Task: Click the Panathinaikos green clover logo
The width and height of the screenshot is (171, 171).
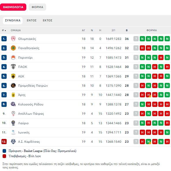Action: tap(13, 48)
